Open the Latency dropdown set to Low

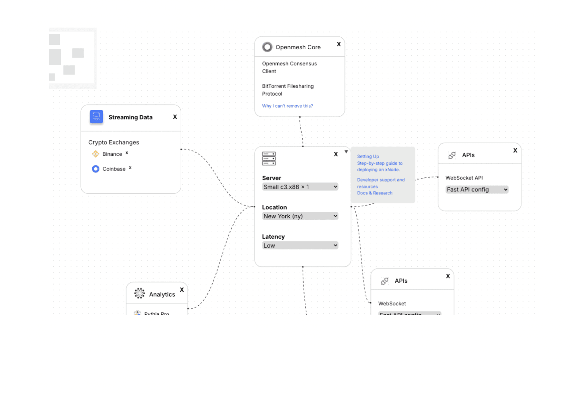(300, 245)
